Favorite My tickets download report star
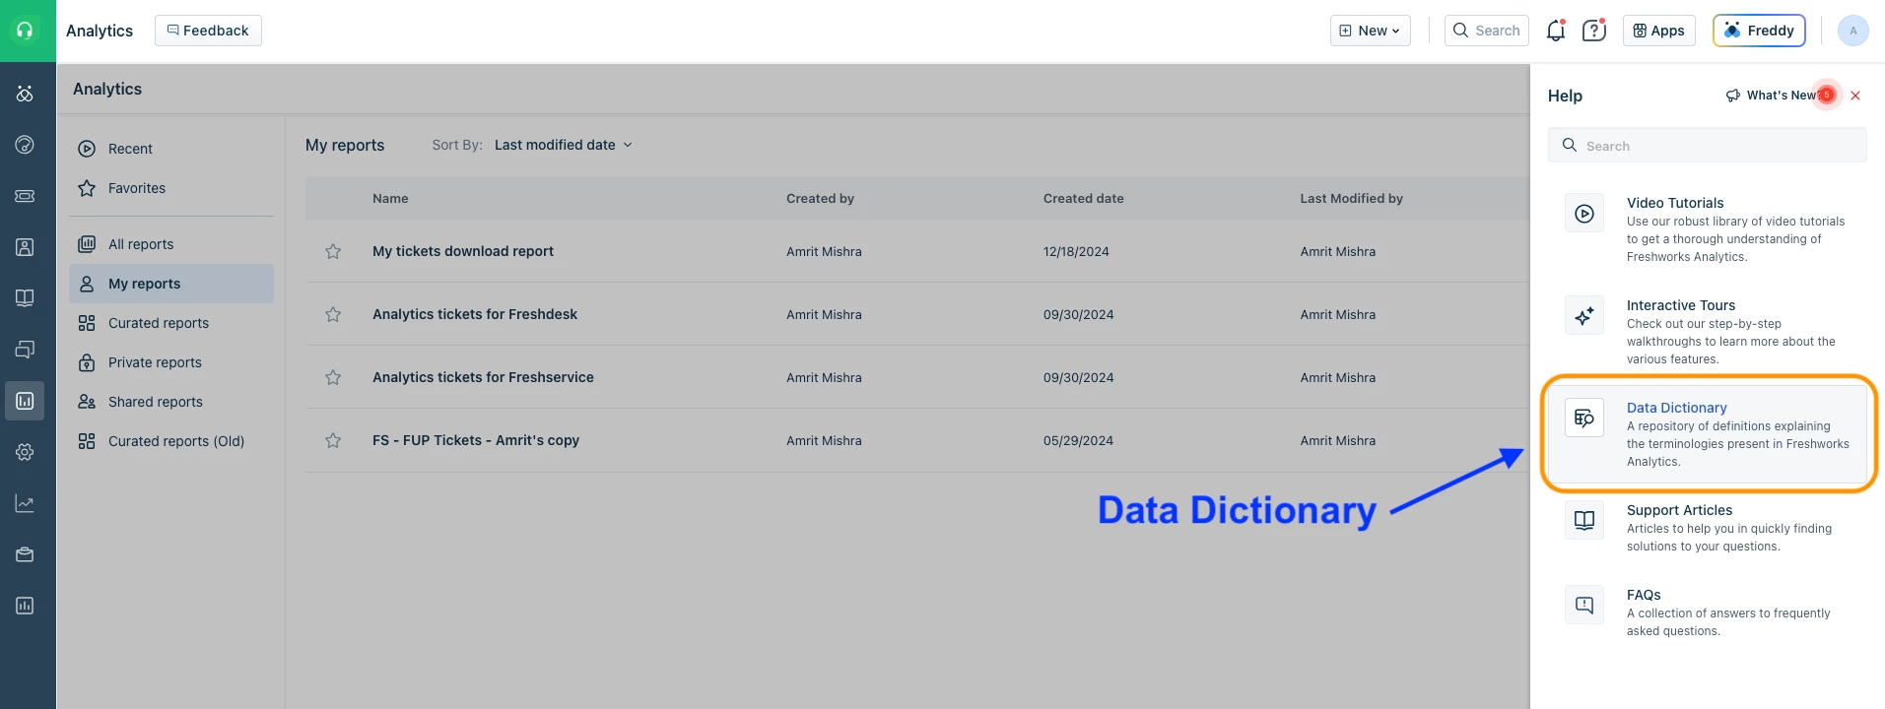The width and height of the screenshot is (1885, 709). click(333, 251)
